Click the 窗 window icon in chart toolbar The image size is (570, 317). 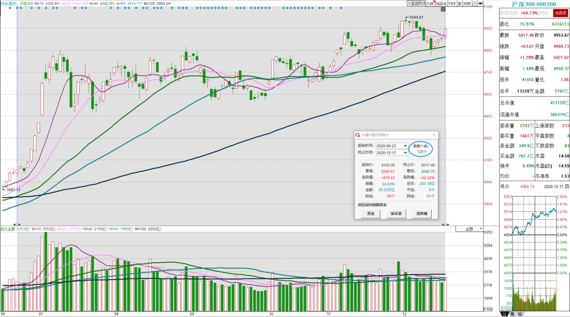click(x=460, y=4)
